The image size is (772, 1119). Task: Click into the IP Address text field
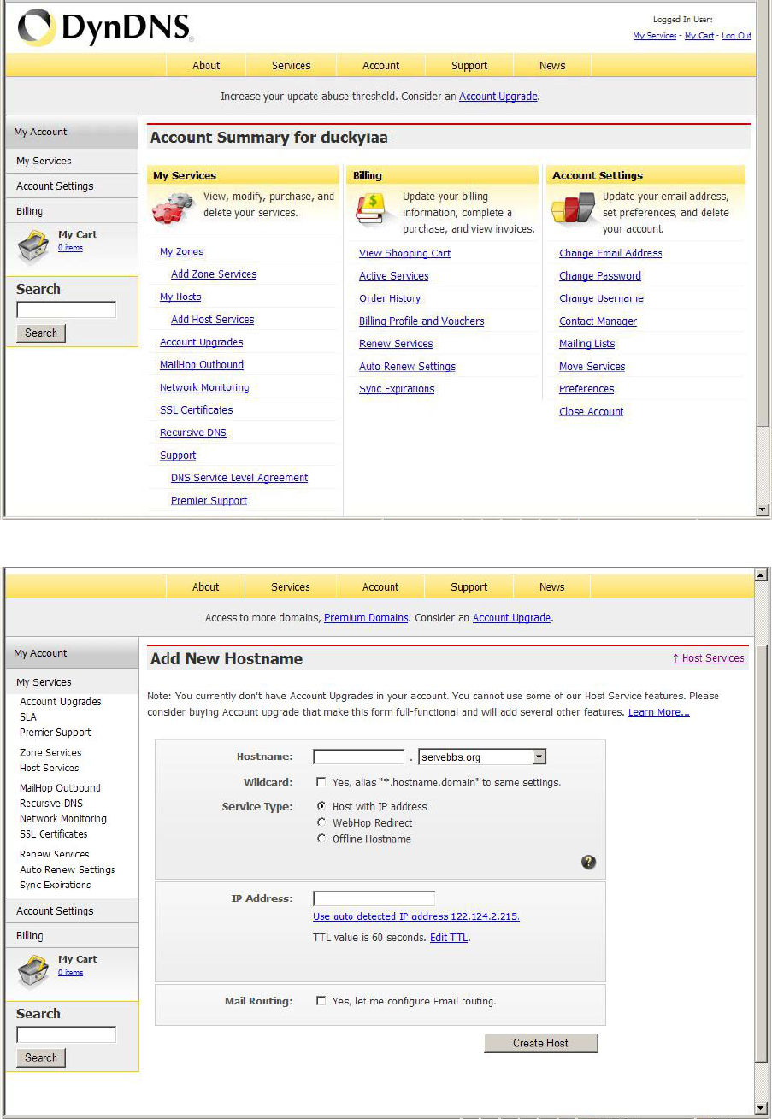tap(374, 898)
